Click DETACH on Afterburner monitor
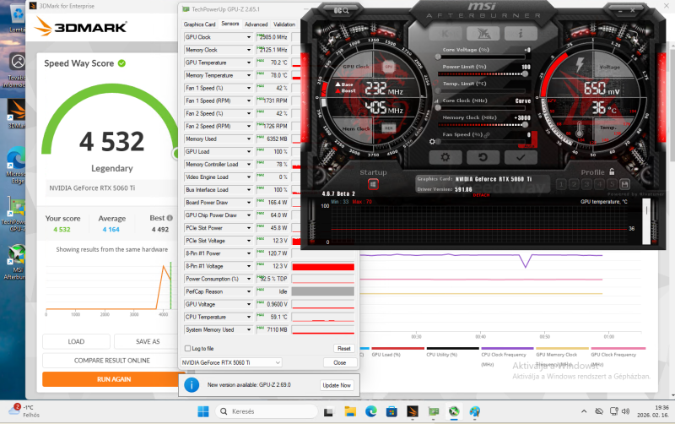The height and width of the screenshot is (424, 675). pyautogui.click(x=481, y=195)
